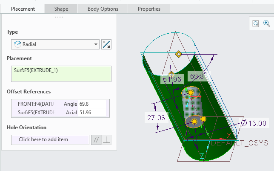Viewport: 274px width, 171px height.
Task: Click the panel grip dots below the tabs
Action: [x=59, y=17]
